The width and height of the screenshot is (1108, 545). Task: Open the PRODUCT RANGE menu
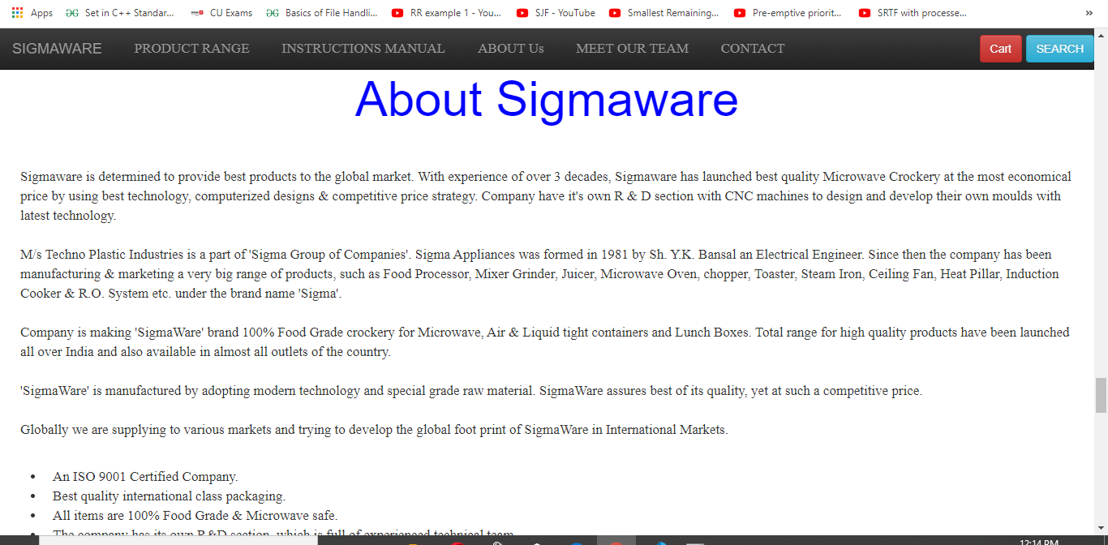tap(191, 49)
